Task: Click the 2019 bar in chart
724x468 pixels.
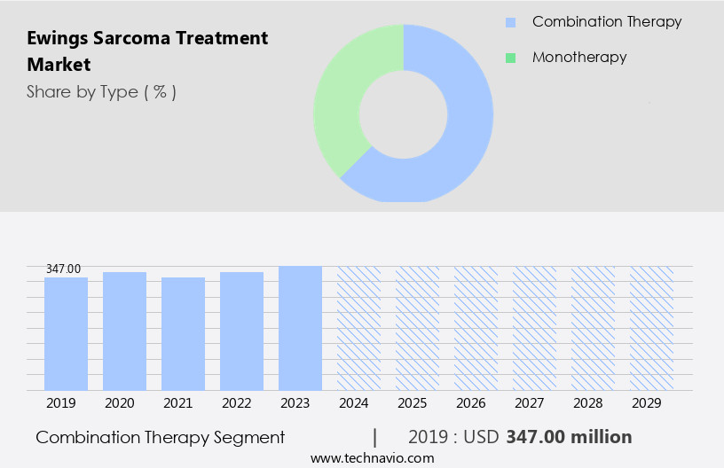Action: pyautogui.click(x=67, y=333)
